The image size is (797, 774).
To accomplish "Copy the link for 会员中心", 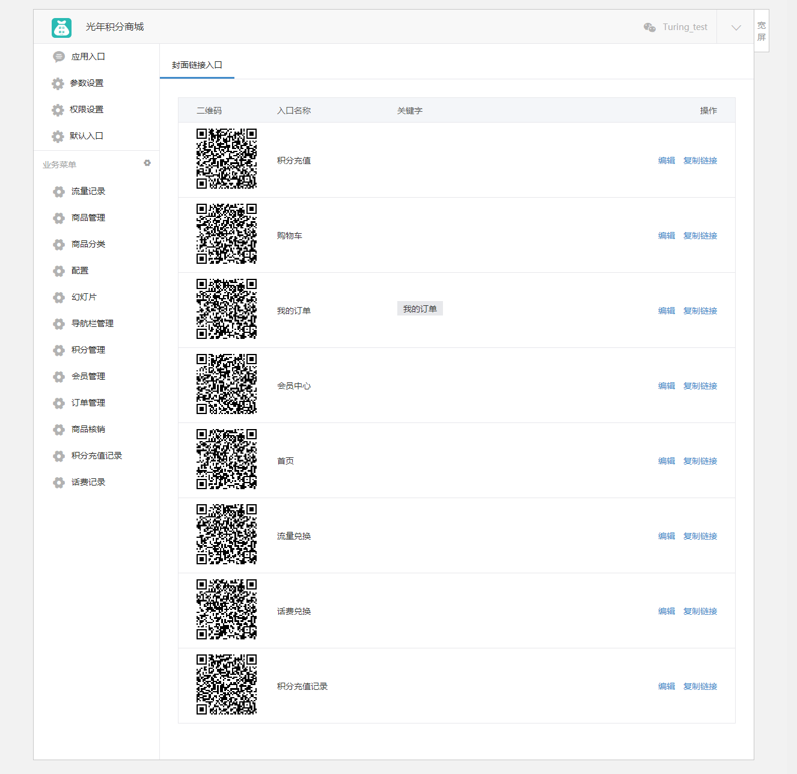I will coord(700,386).
